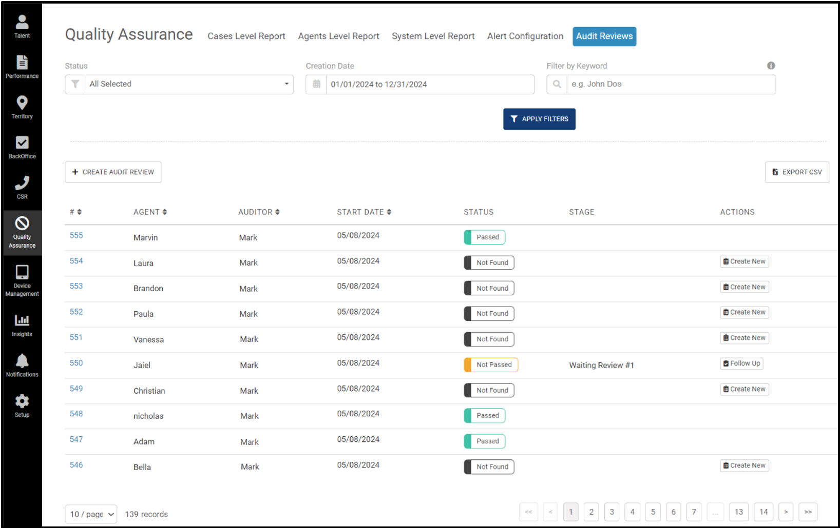
Task: Open audit review 551 link
Action: tap(76, 337)
